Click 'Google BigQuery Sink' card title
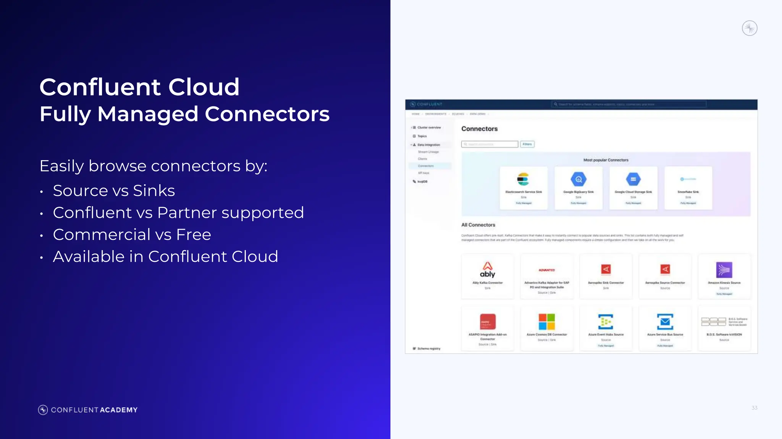The height and width of the screenshot is (439, 782). tap(578, 192)
